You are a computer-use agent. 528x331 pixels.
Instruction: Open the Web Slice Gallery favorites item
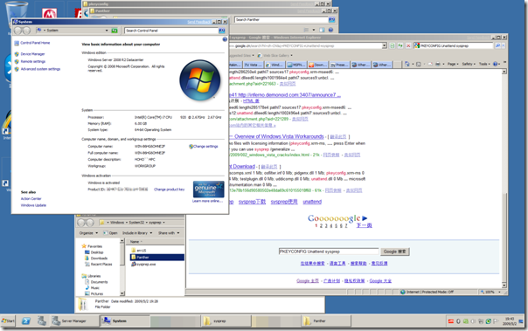pos(274,56)
